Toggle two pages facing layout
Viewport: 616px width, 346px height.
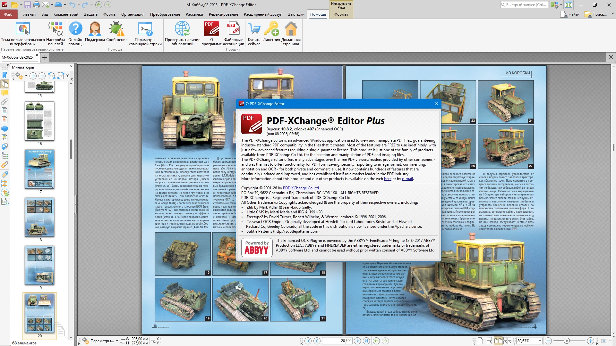(x=498, y=341)
